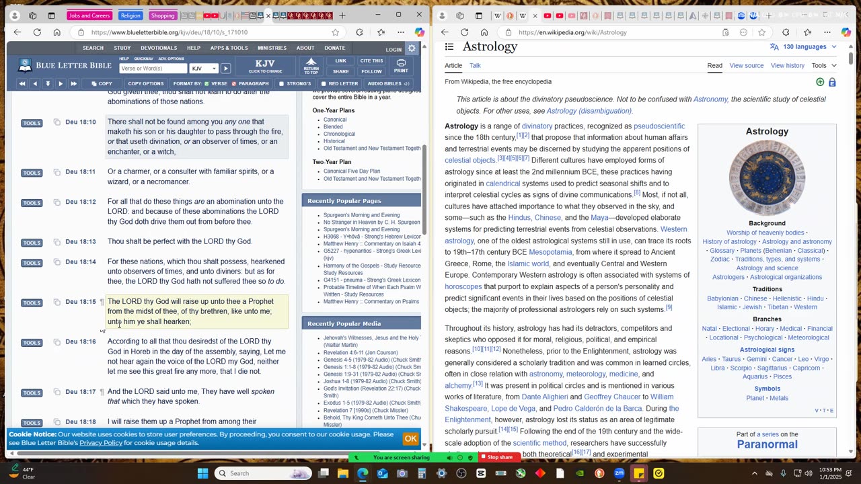This screenshot has width=861, height=484.
Task: Click the pseudoscientific link
Action: 659,126
